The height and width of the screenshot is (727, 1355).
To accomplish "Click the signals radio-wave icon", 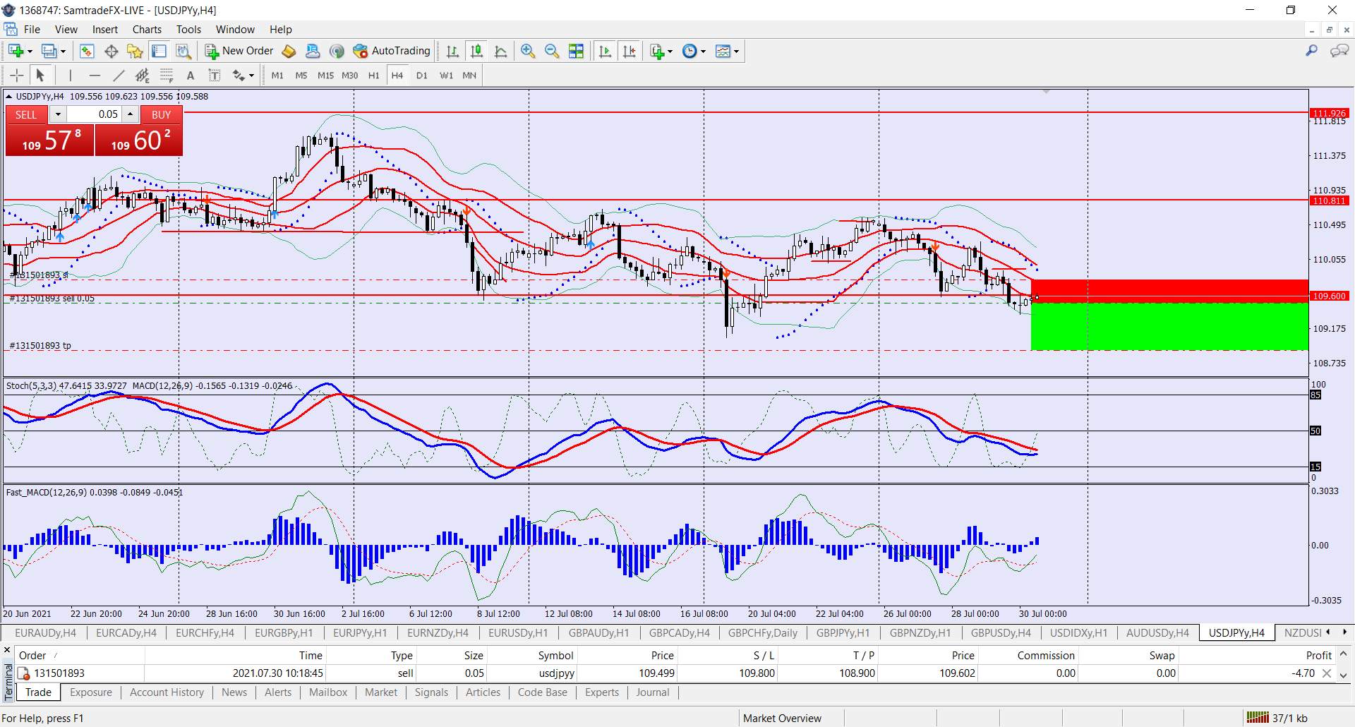I will (x=337, y=51).
